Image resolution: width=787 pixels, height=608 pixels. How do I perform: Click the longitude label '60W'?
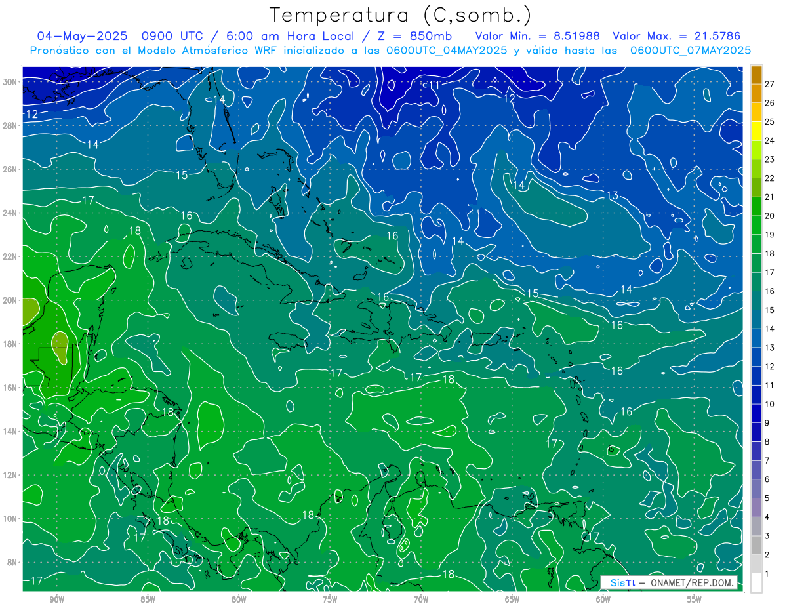pyautogui.click(x=603, y=599)
